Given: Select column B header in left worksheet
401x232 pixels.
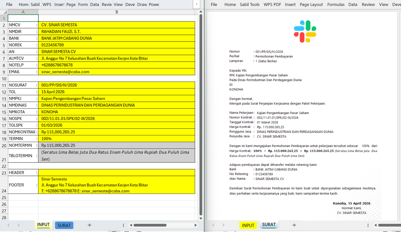Looking at the screenshot, I should [117, 12].
